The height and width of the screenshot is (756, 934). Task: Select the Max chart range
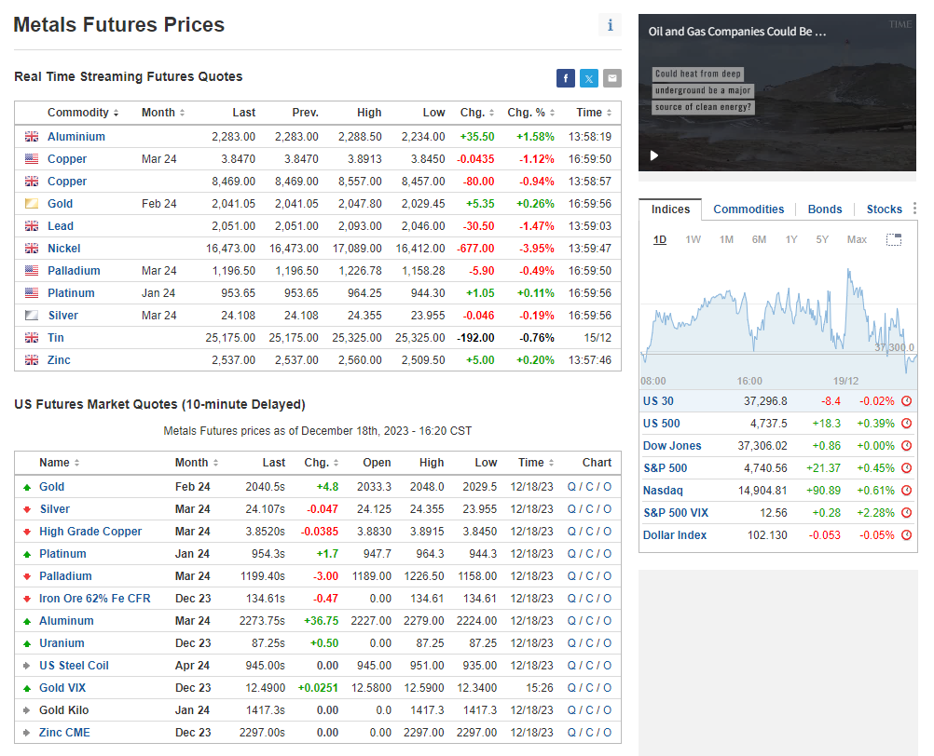(x=857, y=239)
